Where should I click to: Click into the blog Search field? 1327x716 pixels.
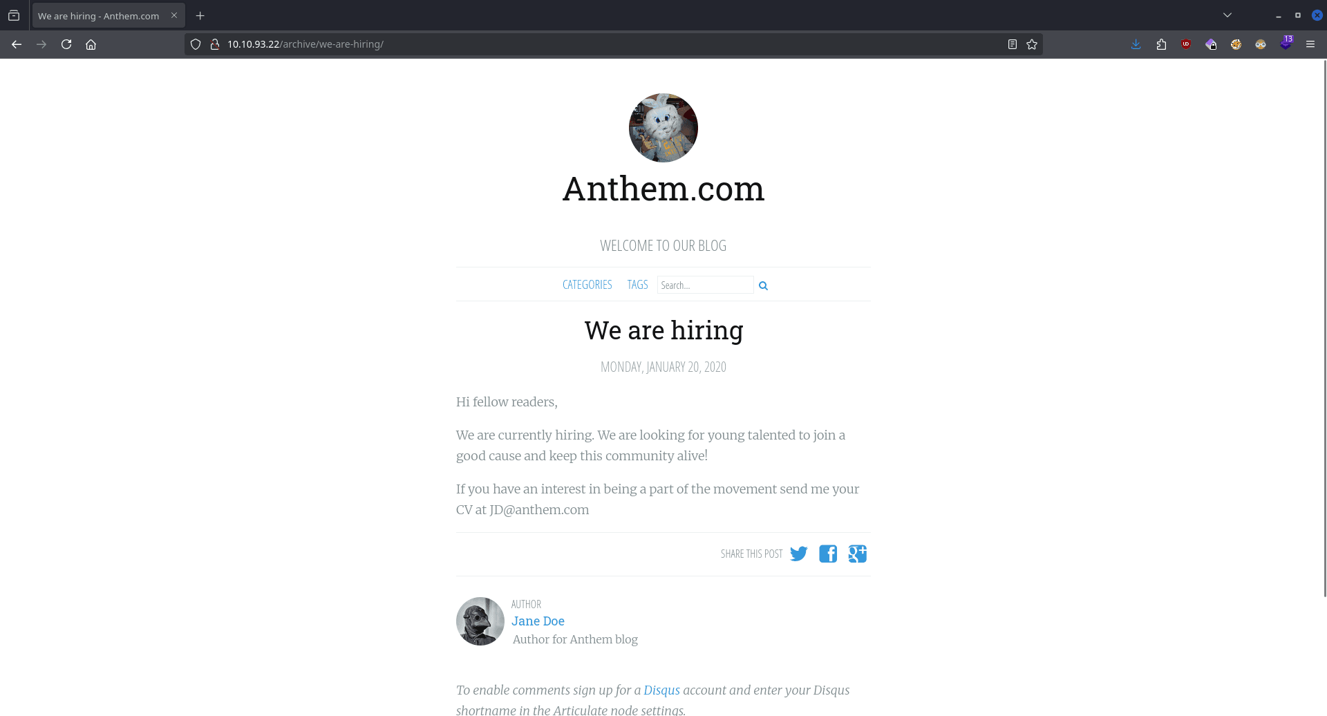(704, 285)
